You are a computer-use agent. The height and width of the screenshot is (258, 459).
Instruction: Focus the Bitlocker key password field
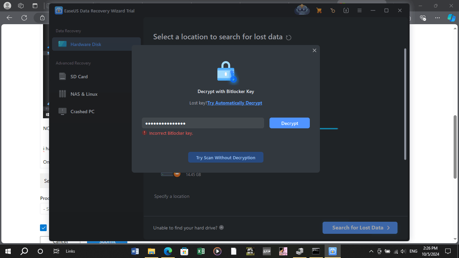tap(203, 123)
